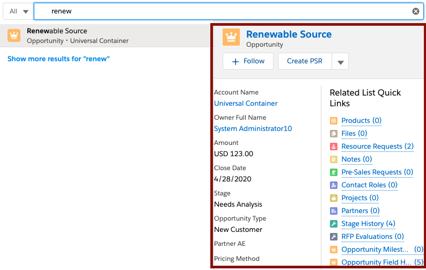Click the Contact Roles icon
Viewport: 426px width, 270px height.
334,185
